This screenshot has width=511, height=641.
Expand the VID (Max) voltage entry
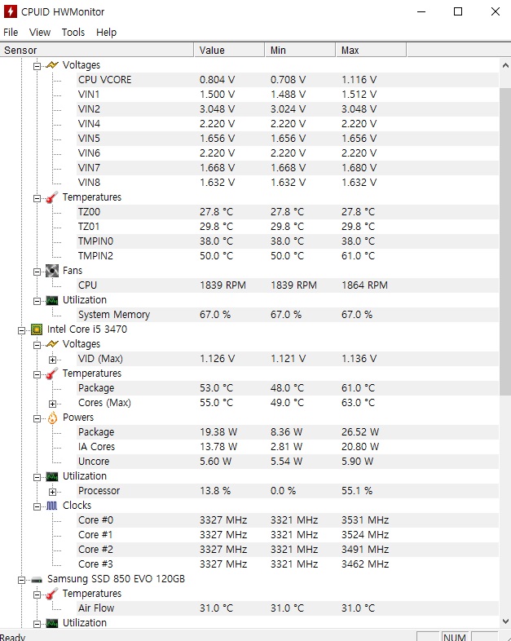click(x=53, y=359)
